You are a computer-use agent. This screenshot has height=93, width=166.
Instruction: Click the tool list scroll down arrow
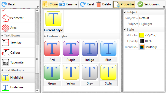point(37,90)
